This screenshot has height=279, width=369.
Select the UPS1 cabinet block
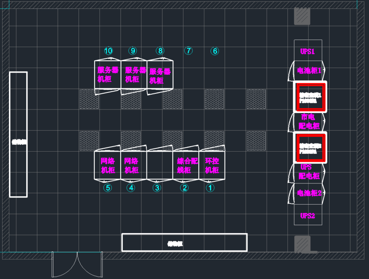click(308, 51)
